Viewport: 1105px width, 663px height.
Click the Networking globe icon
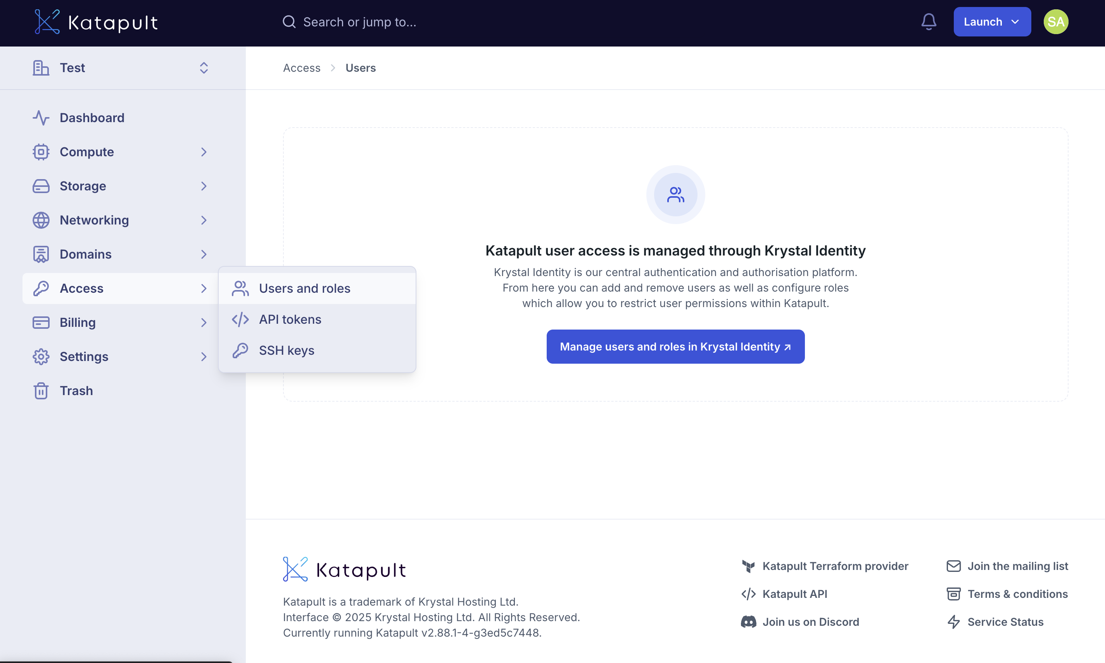[41, 220]
